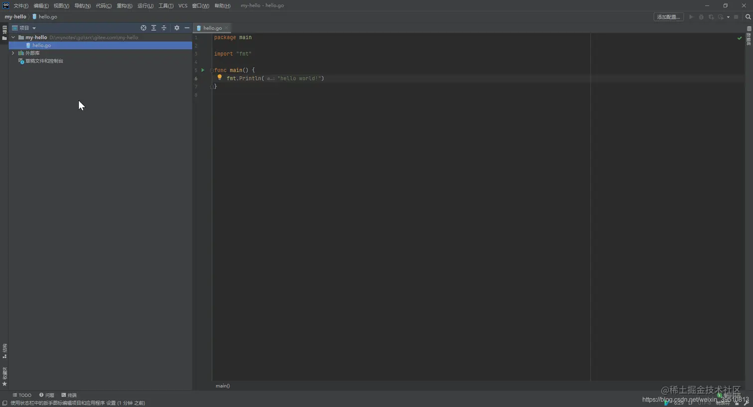Open the 窗口(W) menu
The width and height of the screenshot is (753, 407).
point(201,6)
